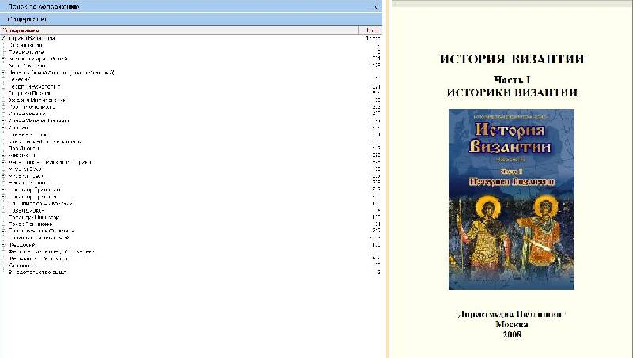Open the 'Иоанн Киннам' entry
633x358 pixels.
tap(27, 114)
